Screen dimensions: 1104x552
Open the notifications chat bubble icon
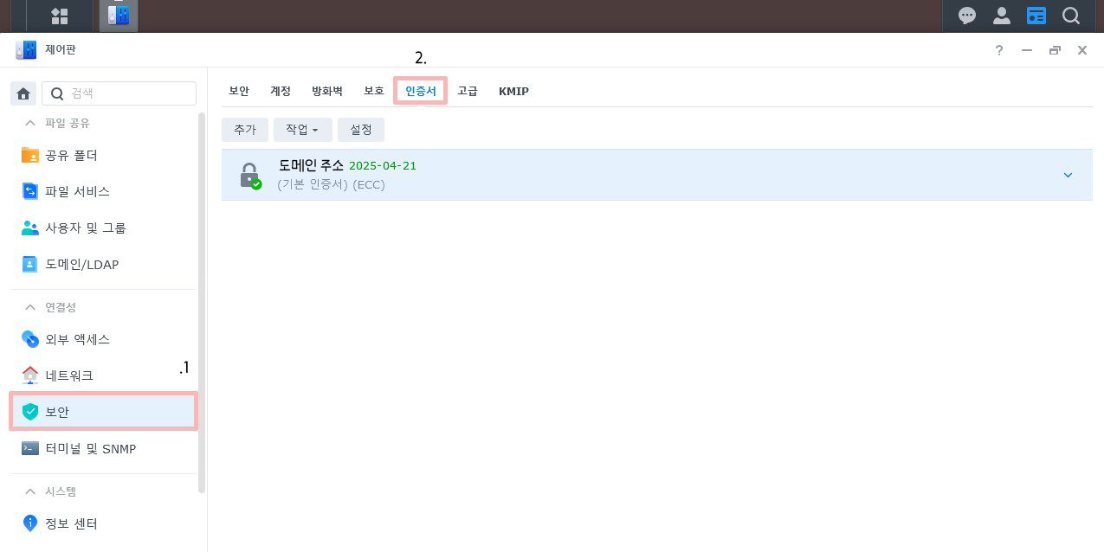[967, 16]
